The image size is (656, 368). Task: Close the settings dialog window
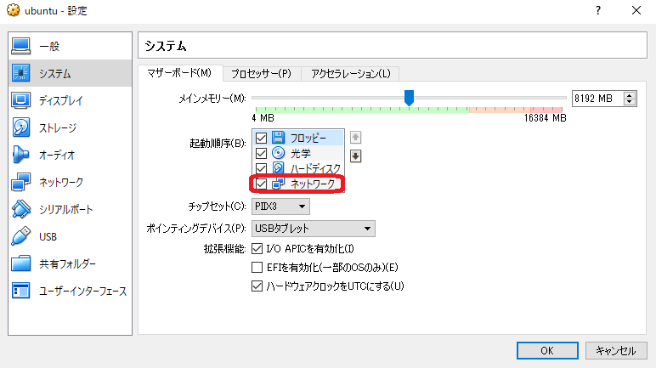636,10
